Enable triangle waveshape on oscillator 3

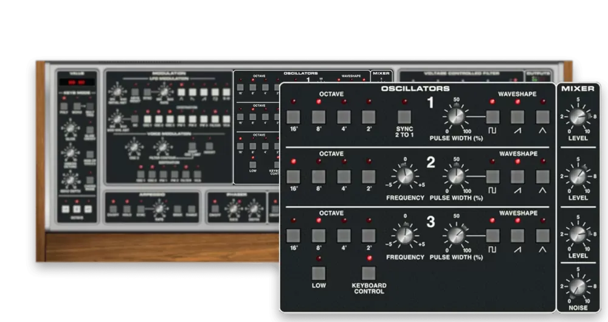tap(542, 235)
